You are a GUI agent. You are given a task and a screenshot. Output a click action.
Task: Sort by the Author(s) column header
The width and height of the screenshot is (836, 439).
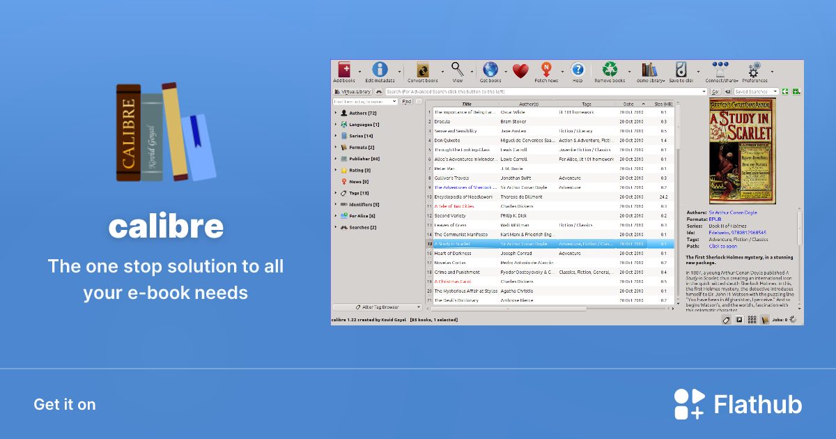pos(529,104)
